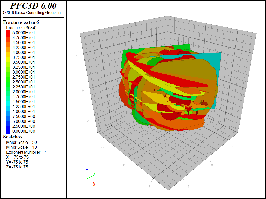Click the 4.5000E+01 legend value
266x199 pixels.
pyautogui.click(x=24, y=42)
